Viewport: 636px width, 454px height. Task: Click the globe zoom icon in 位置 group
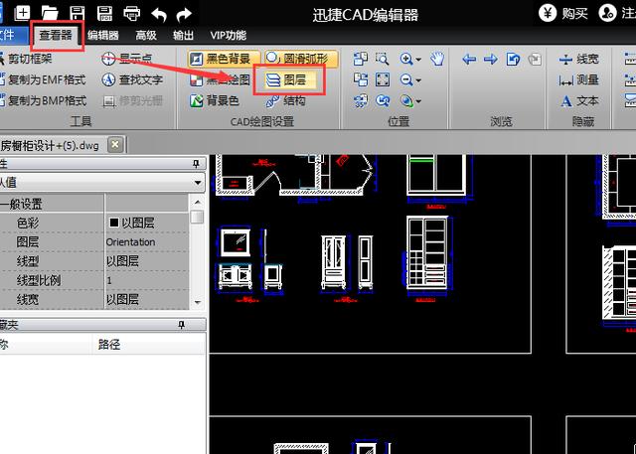(406, 100)
